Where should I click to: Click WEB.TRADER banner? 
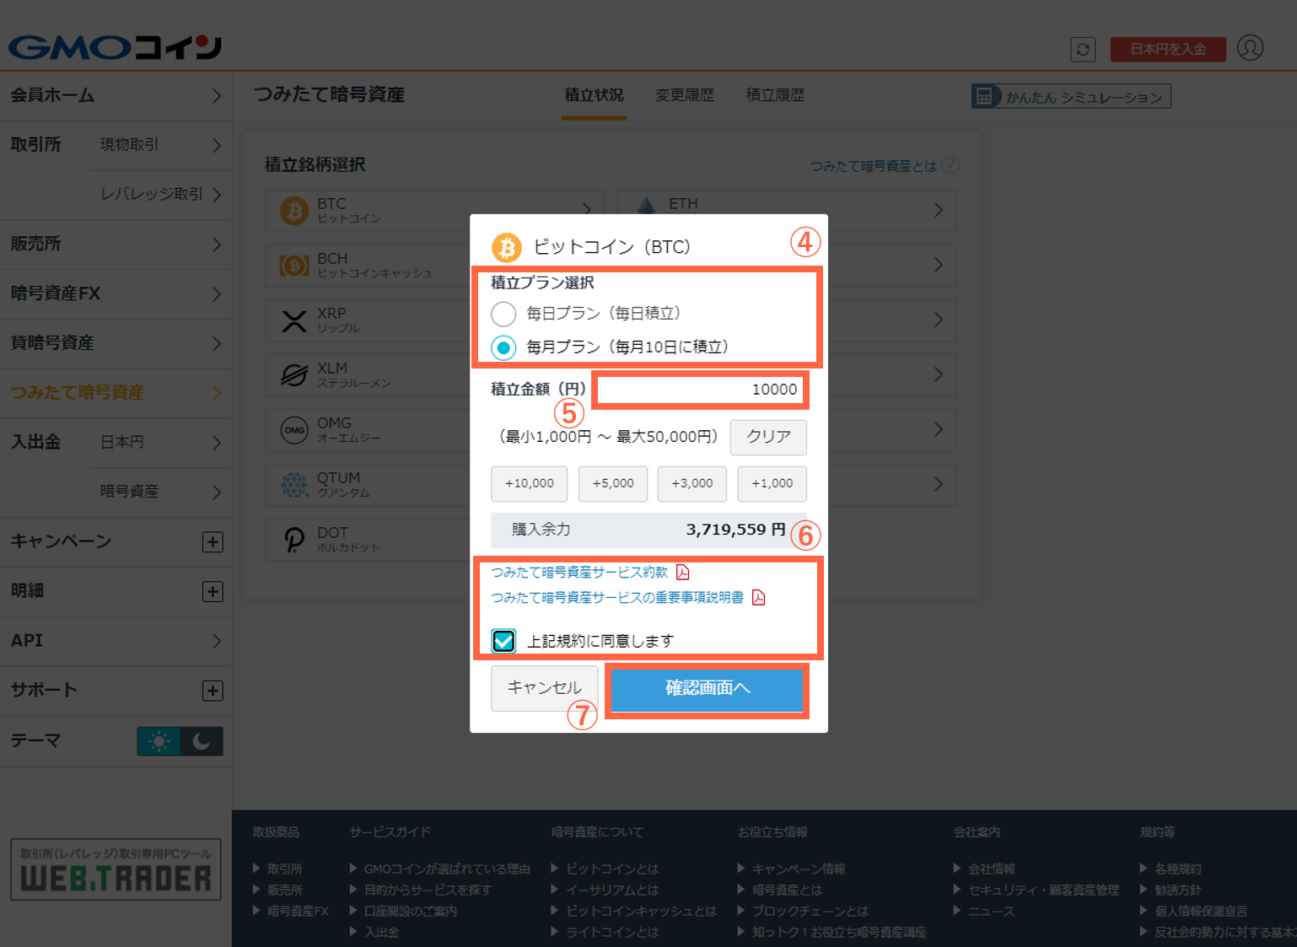116,869
